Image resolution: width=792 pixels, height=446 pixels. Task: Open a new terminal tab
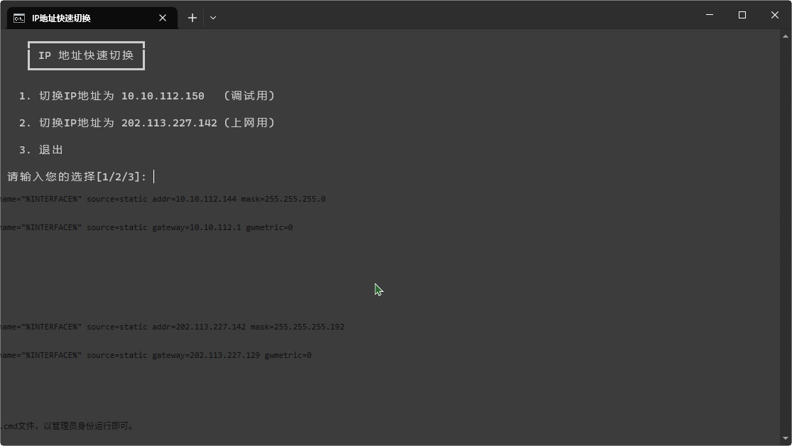coord(192,18)
